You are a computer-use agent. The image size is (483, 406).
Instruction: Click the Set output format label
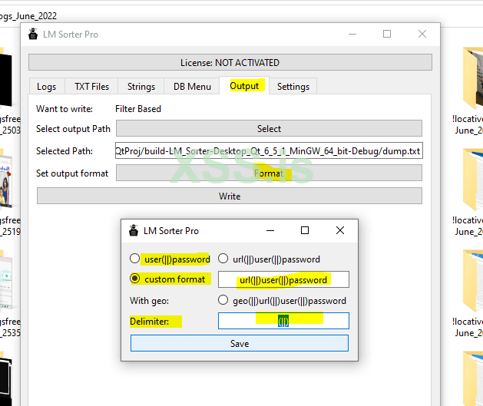[x=72, y=173]
